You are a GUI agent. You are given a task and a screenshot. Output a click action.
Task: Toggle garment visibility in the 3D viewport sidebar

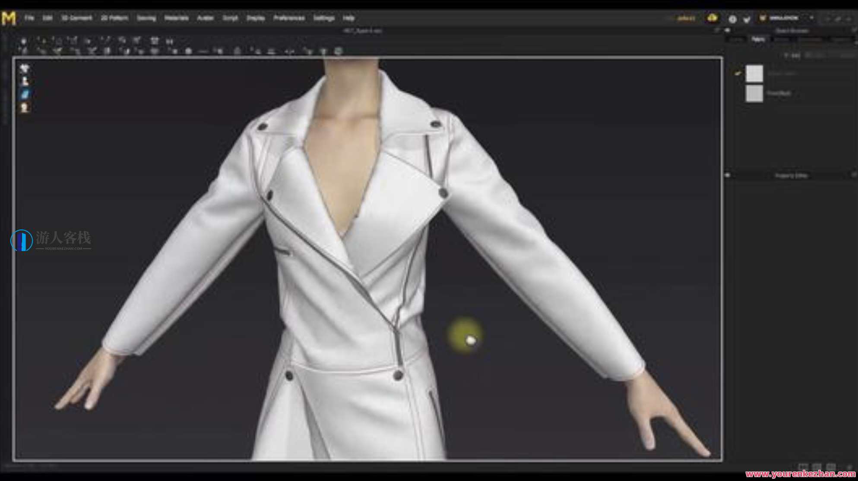tap(24, 69)
